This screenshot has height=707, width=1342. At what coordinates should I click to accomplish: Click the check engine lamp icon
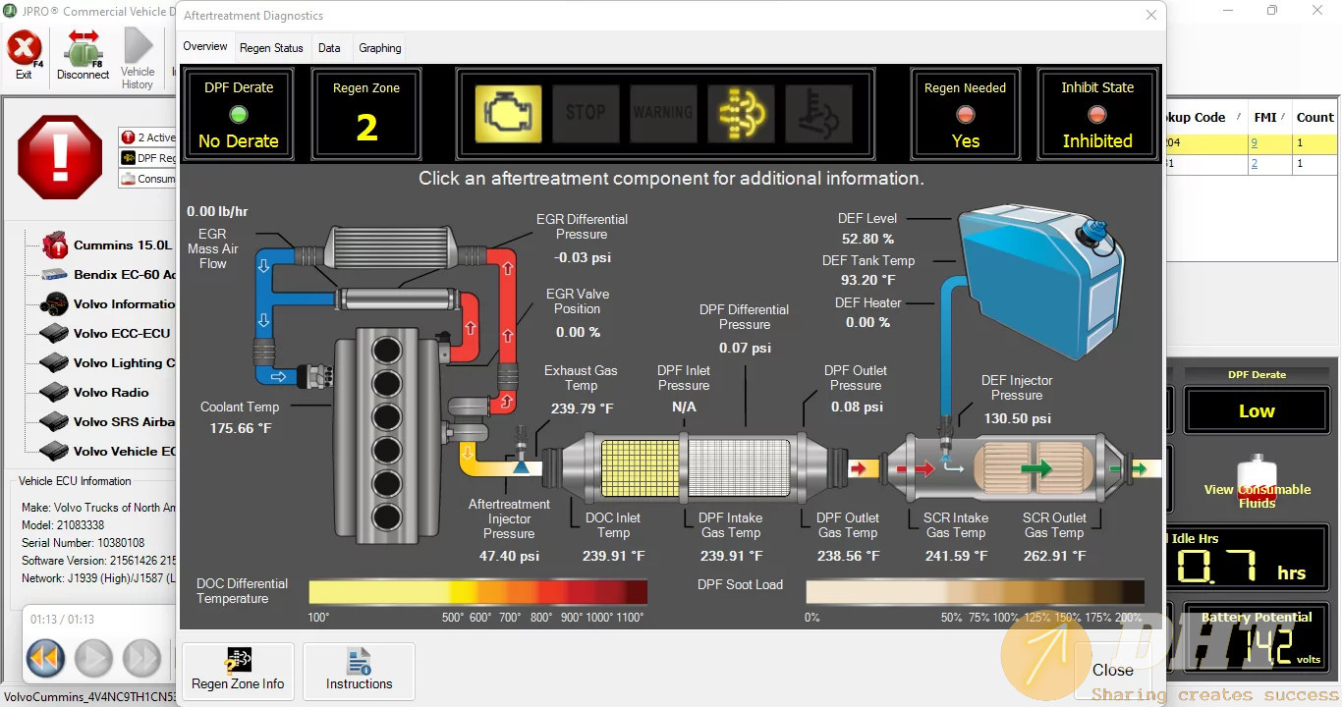pos(508,113)
